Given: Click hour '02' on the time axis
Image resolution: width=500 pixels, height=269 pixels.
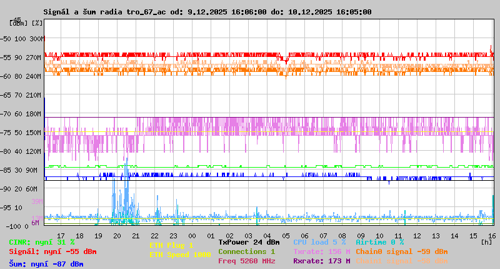Looking at the screenshot, I should [229, 236].
